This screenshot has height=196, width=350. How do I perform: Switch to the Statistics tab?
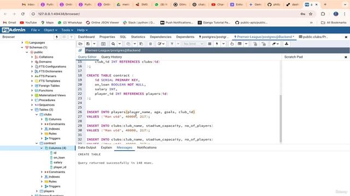point(138,37)
